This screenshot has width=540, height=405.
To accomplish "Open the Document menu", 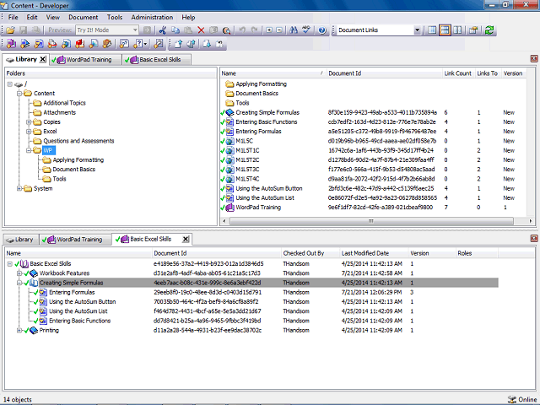I will [83, 17].
